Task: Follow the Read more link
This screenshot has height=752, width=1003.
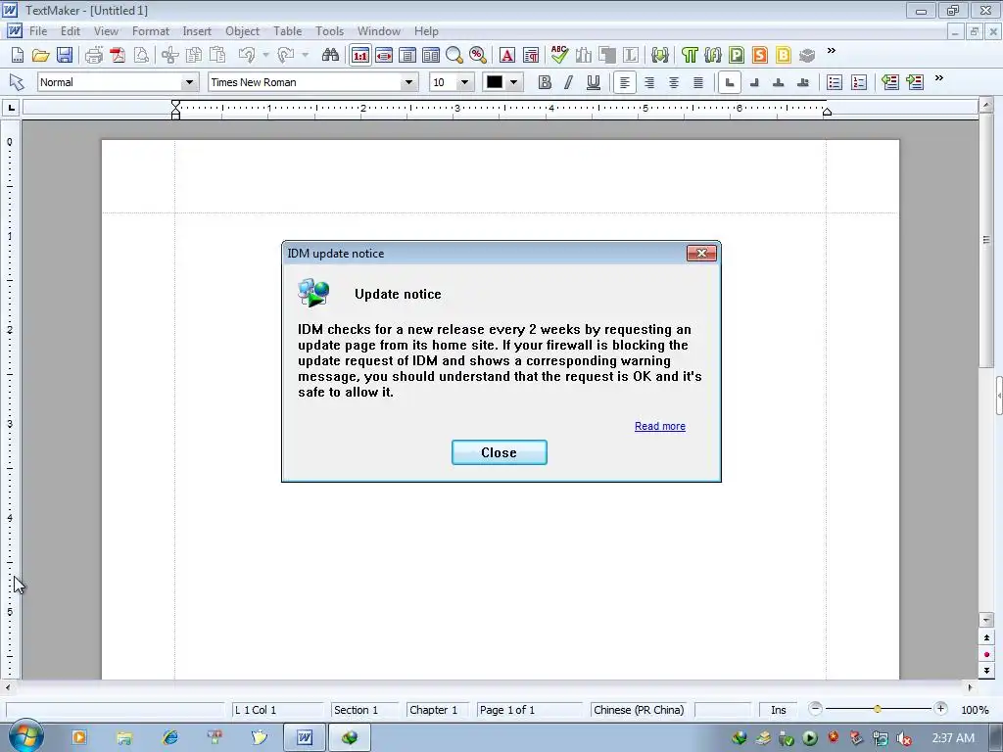Action: point(659,426)
